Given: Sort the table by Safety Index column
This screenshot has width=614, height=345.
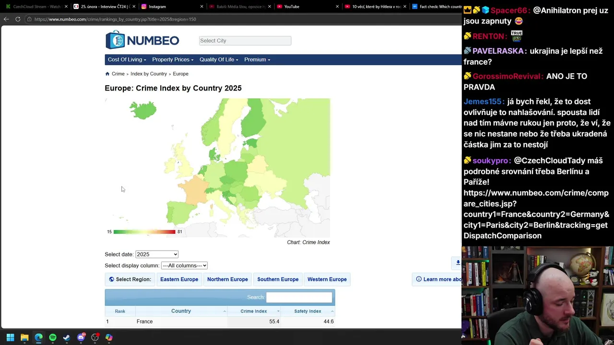Looking at the screenshot, I should pos(308,311).
